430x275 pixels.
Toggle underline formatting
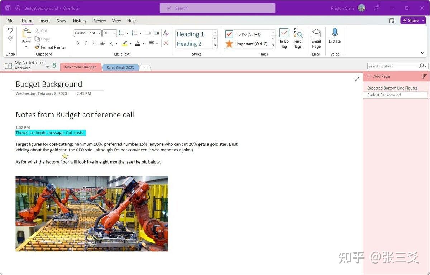[x=94, y=43]
